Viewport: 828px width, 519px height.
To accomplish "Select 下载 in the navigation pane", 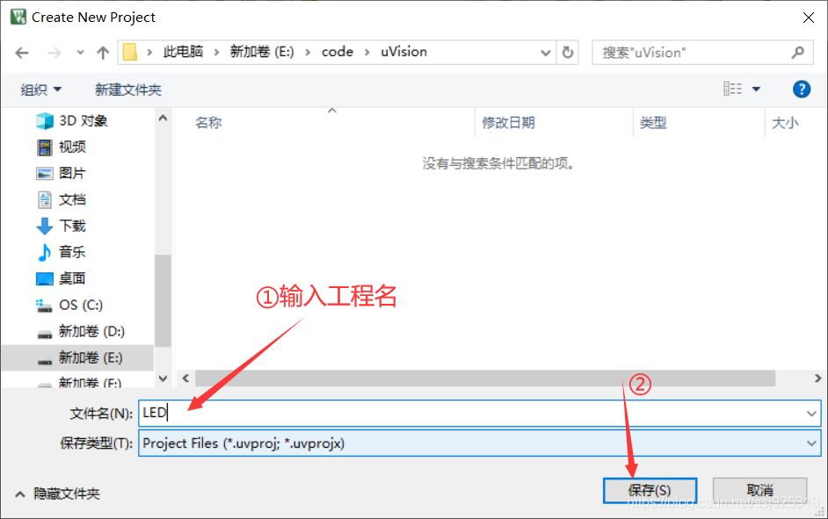I will (62, 227).
